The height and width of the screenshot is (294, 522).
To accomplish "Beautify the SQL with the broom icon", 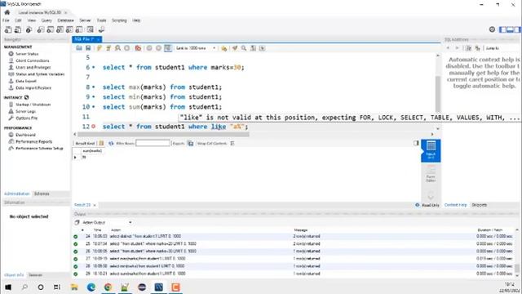I will coord(235,48).
